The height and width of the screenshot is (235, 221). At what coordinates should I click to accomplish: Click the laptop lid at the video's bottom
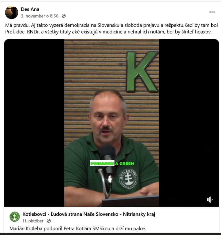tap(130, 201)
